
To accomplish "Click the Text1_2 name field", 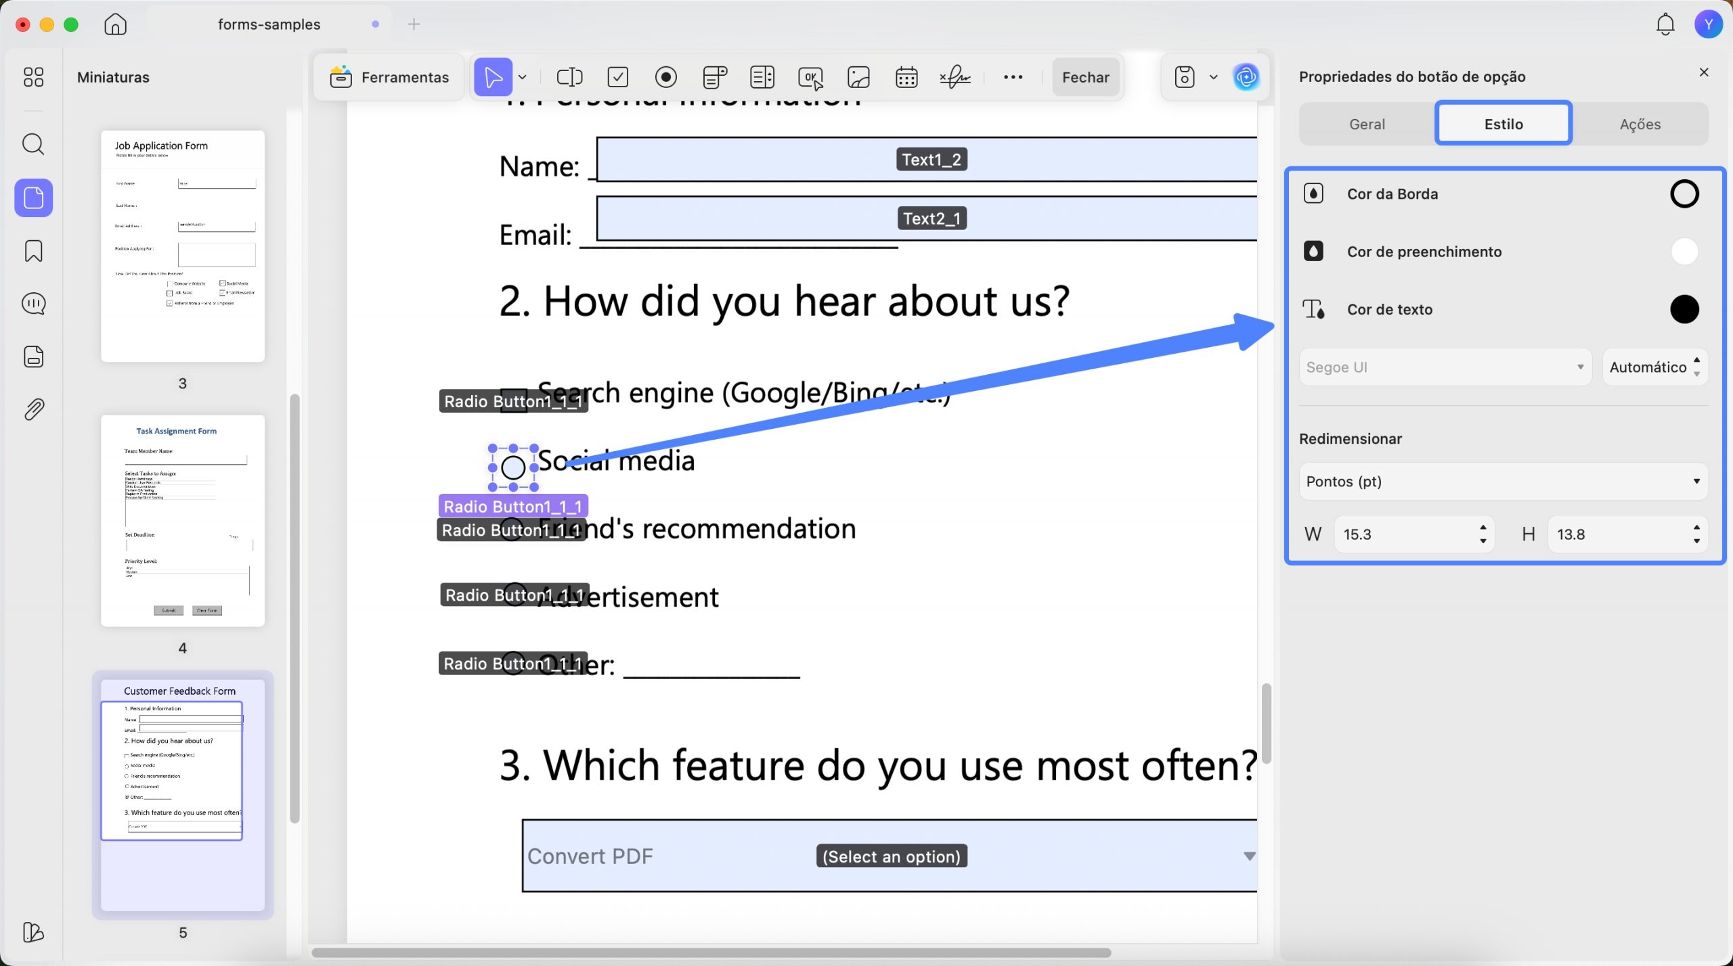I will (x=927, y=159).
